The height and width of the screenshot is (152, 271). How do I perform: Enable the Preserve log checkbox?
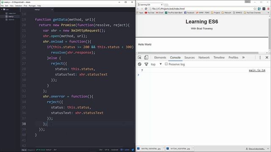tap(166, 64)
